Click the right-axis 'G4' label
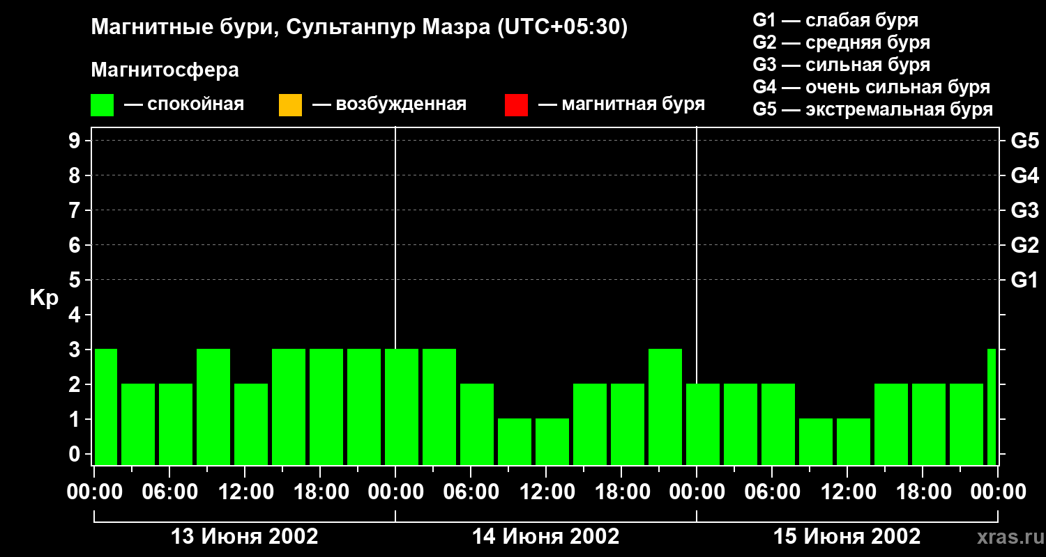This screenshot has width=1046, height=557. pos(1024,175)
